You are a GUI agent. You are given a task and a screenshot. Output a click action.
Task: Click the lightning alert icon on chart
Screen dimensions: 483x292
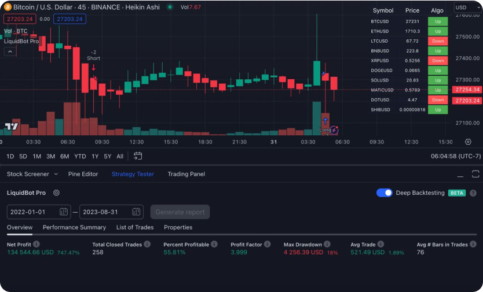click(334, 130)
